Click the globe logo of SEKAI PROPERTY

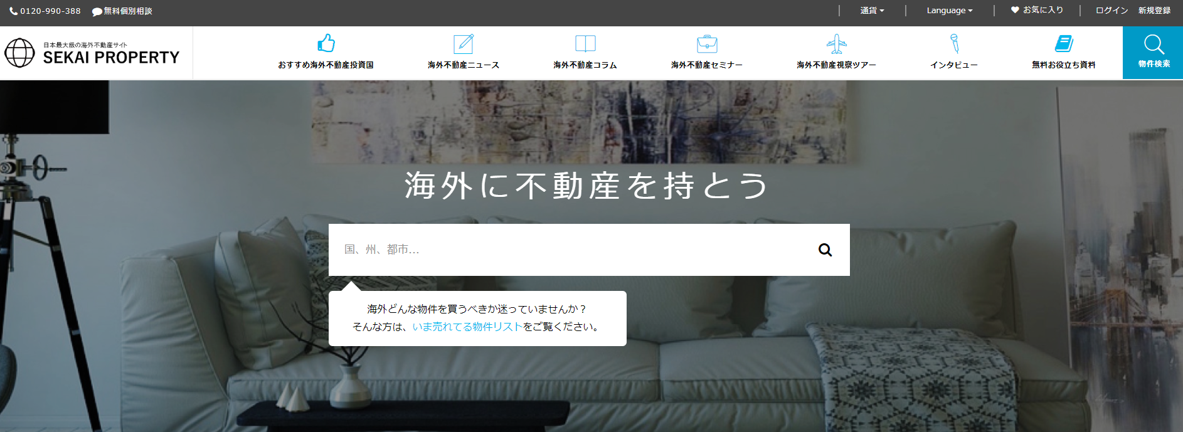pyautogui.click(x=19, y=53)
